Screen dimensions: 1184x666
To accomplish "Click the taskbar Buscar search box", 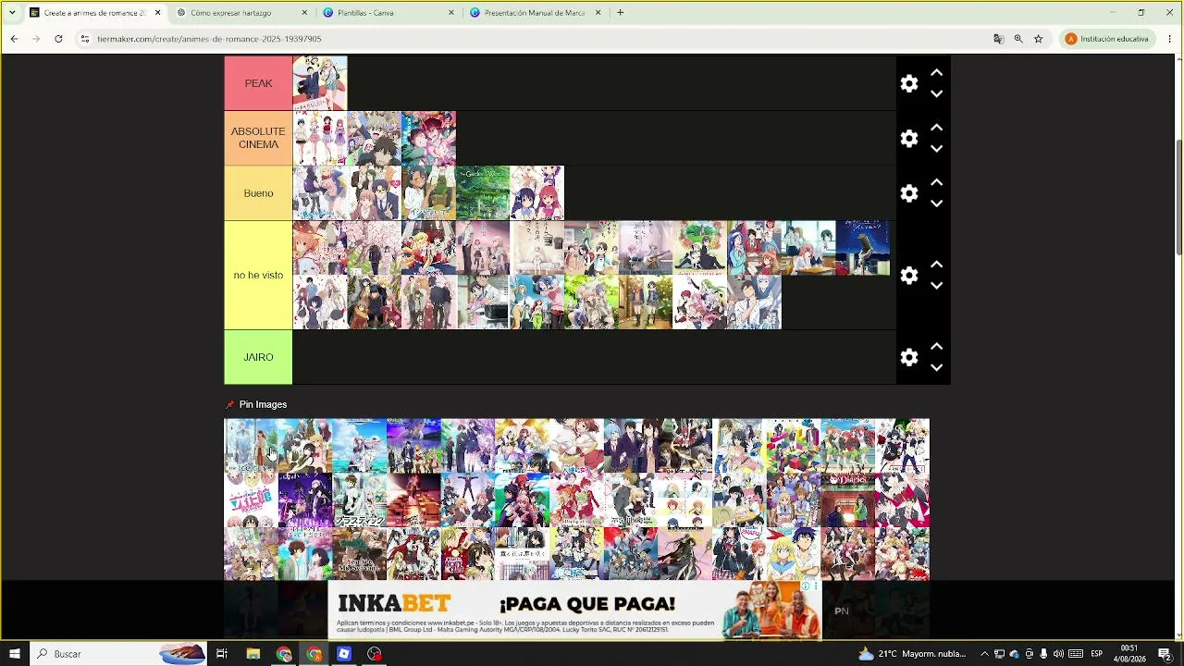I will 118,654.
